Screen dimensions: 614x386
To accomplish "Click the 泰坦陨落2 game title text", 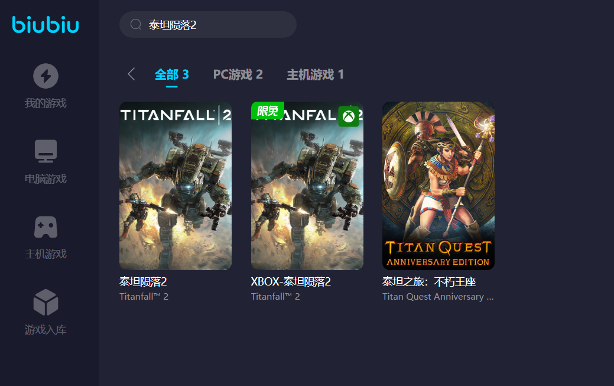I will [x=144, y=281].
